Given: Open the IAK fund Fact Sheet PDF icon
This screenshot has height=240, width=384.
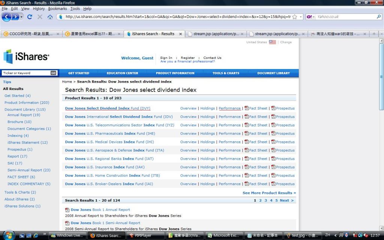Looking at the screenshot, I should 246,167.
